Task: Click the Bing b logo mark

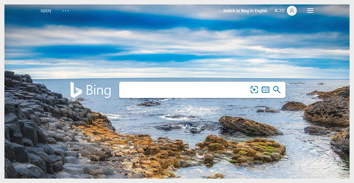Action: (76, 90)
